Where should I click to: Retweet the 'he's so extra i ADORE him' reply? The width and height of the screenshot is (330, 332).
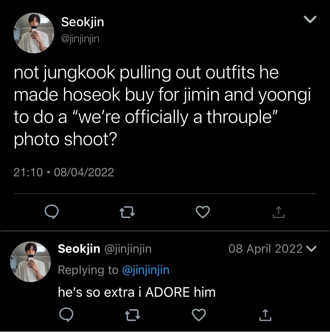point(133,315)
